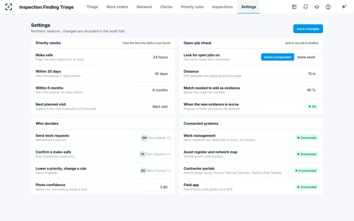Click the TA avatar for Tom Adeyemi
354x221 pixels.
(x=142, y=154)
